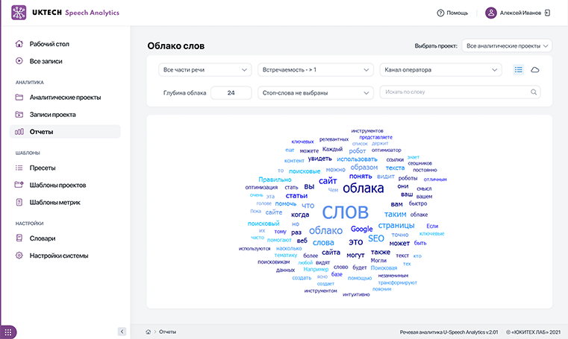Click the UKTECH Speech Analytics logo
The image size is (568, 339).
64,13
